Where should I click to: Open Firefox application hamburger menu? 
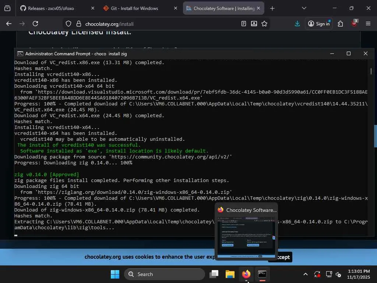368,24
